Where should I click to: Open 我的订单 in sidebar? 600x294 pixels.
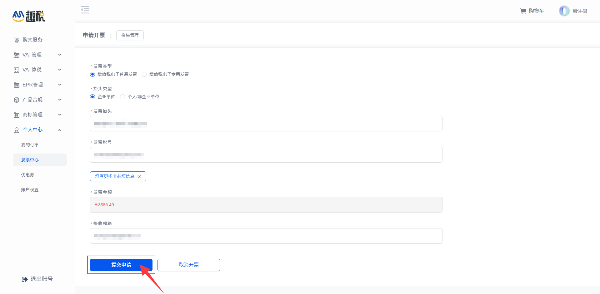(30, 145)
